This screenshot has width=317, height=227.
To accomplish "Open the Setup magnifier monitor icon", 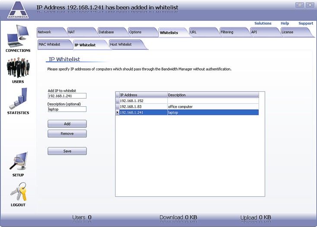I will [x=19, y=161].
